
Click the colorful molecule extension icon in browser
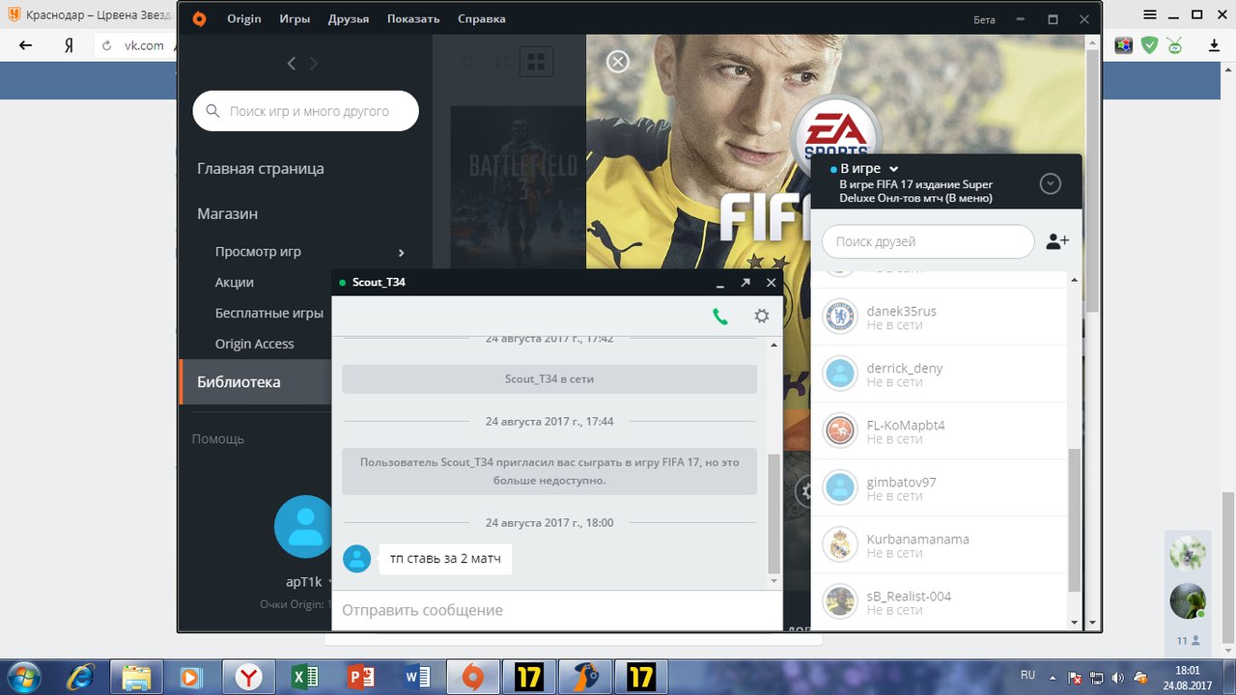(x=1124, y=44)
